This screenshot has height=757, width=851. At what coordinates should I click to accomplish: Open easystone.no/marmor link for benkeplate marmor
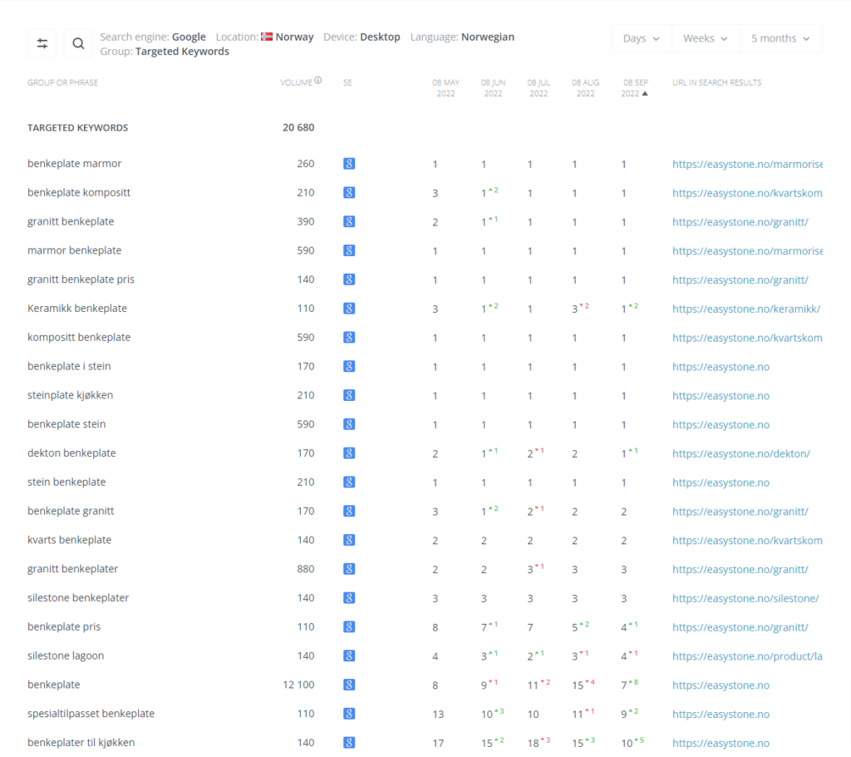point(747,164)
